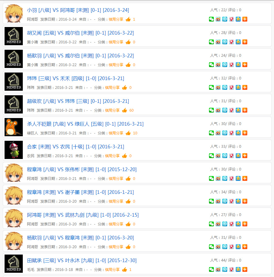Expand share menu for 阿鸿哥 VS 武林九剑
Viewport: 274px width, 277px height.
coord(245,224)
